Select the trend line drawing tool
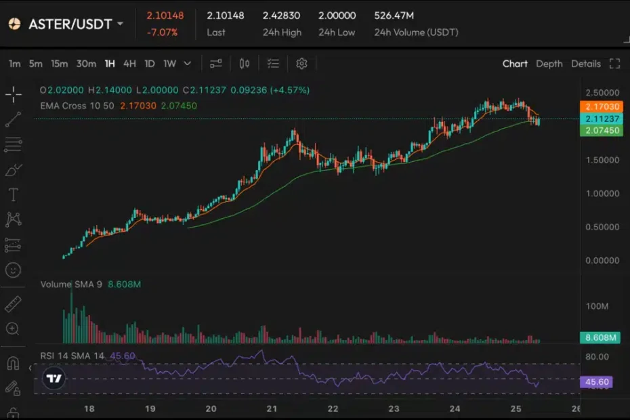 coord(13,119)
